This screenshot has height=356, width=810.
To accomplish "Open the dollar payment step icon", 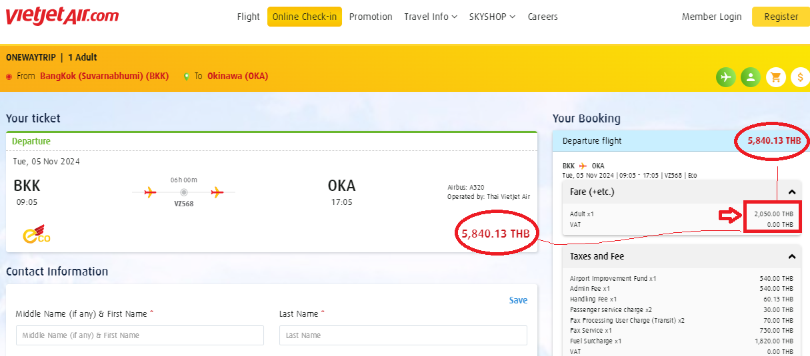I will tap(800, 77).
